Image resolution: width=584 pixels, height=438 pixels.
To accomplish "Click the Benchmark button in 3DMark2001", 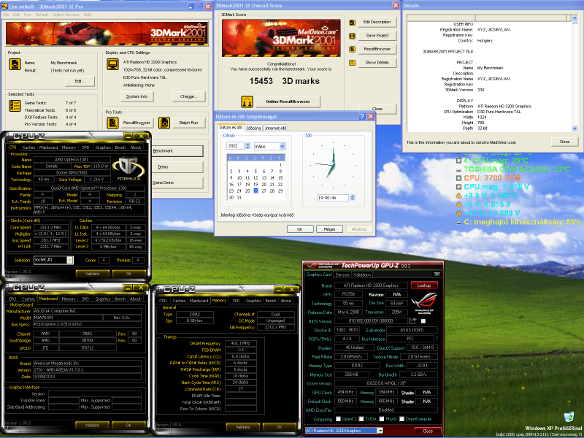I will [177, 151].
